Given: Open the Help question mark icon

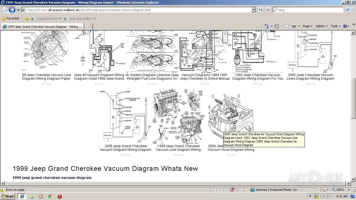Looking at the screenshot, I should point(345,26).
